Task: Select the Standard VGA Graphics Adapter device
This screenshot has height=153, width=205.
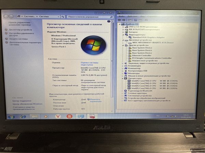Action: (148, 37)
